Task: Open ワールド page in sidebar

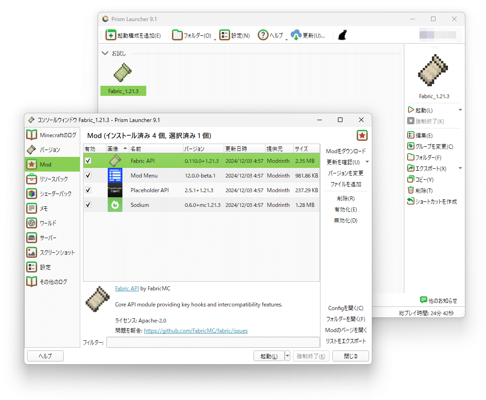Action: click(52, 223)
